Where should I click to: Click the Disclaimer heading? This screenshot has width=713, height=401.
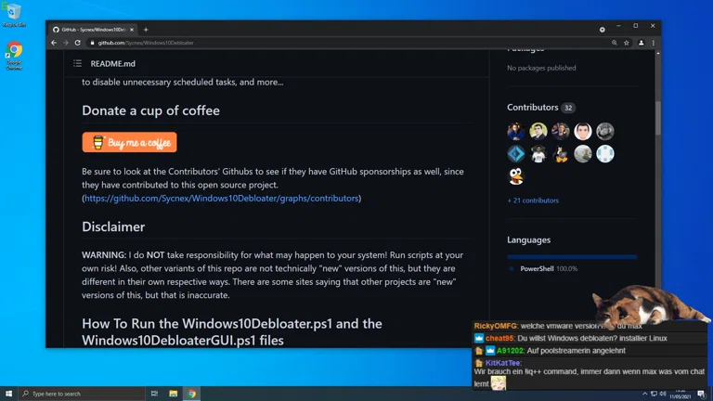[113, 226]
